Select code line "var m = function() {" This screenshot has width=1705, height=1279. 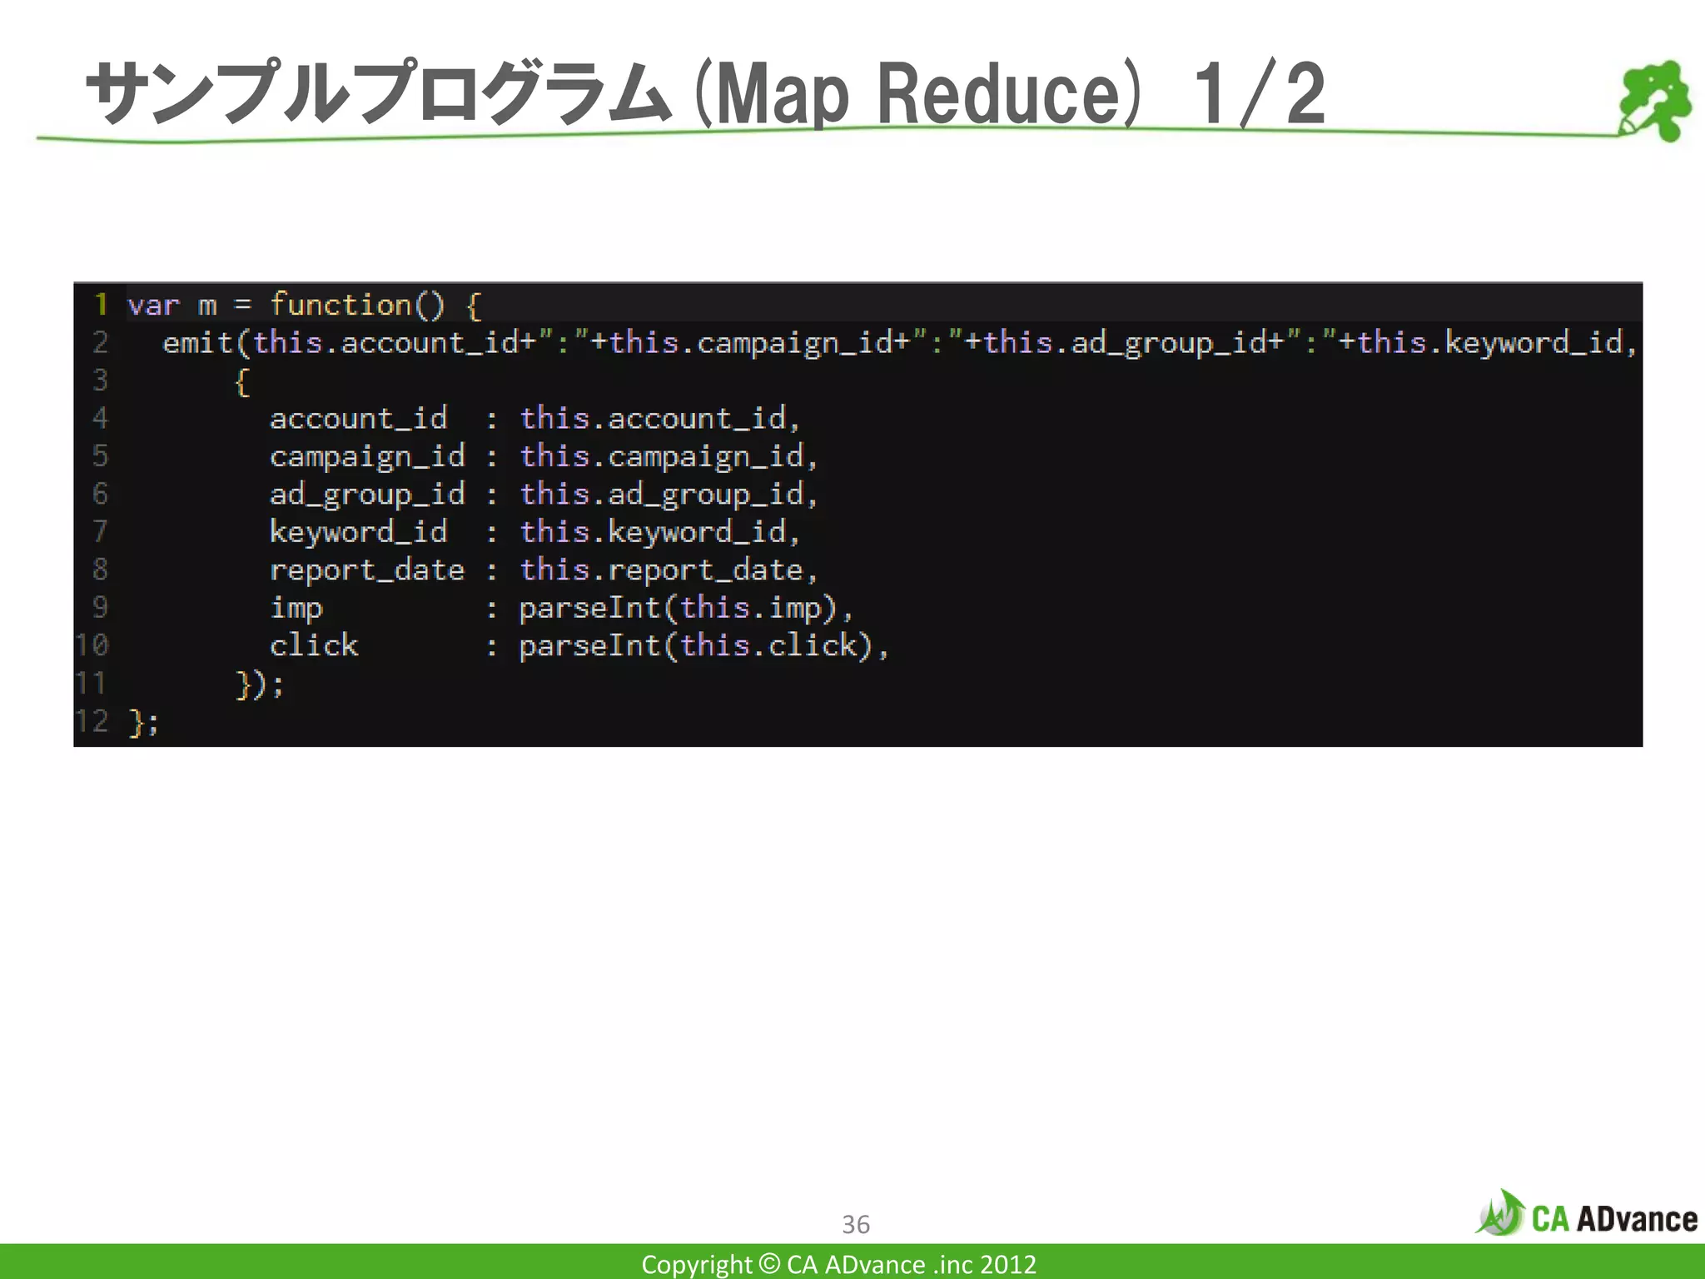(305, 306)
